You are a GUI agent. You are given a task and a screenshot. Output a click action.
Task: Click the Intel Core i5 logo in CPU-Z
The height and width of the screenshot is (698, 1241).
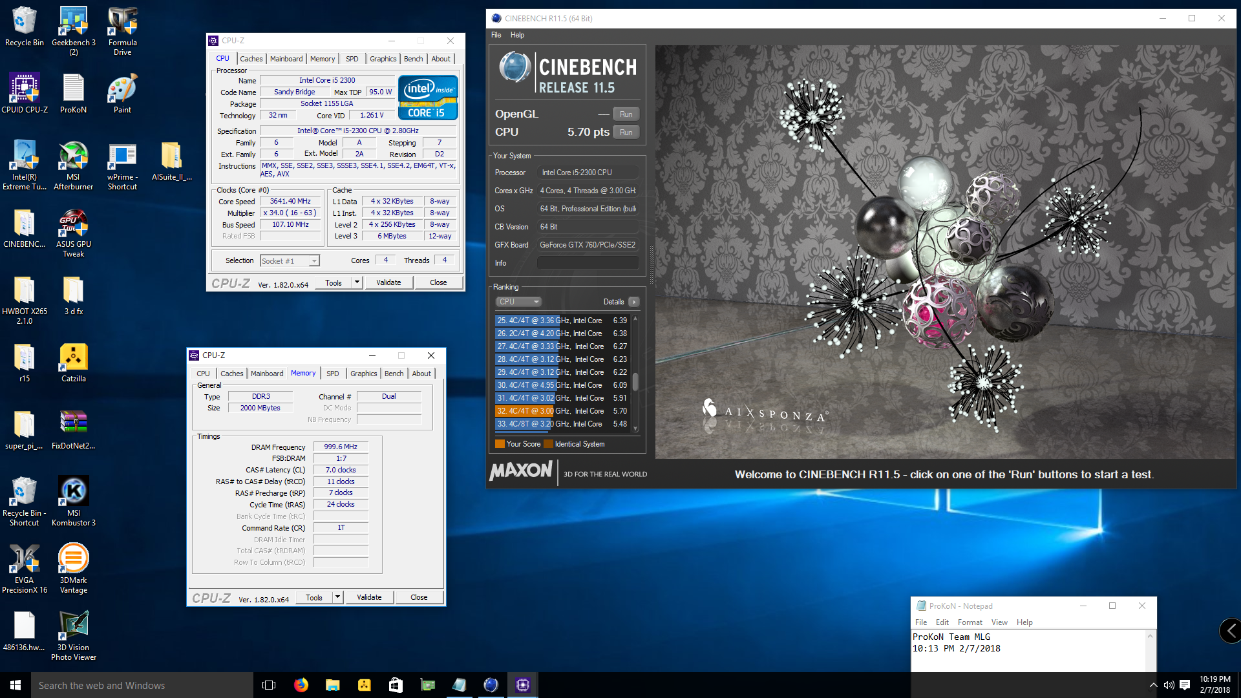[428, 98]
